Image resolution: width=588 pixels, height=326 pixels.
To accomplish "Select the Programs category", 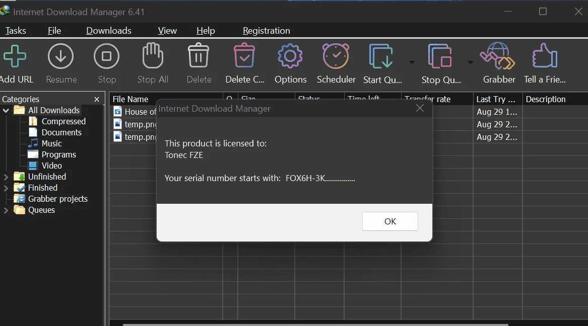I will click(x=59, y=154).
